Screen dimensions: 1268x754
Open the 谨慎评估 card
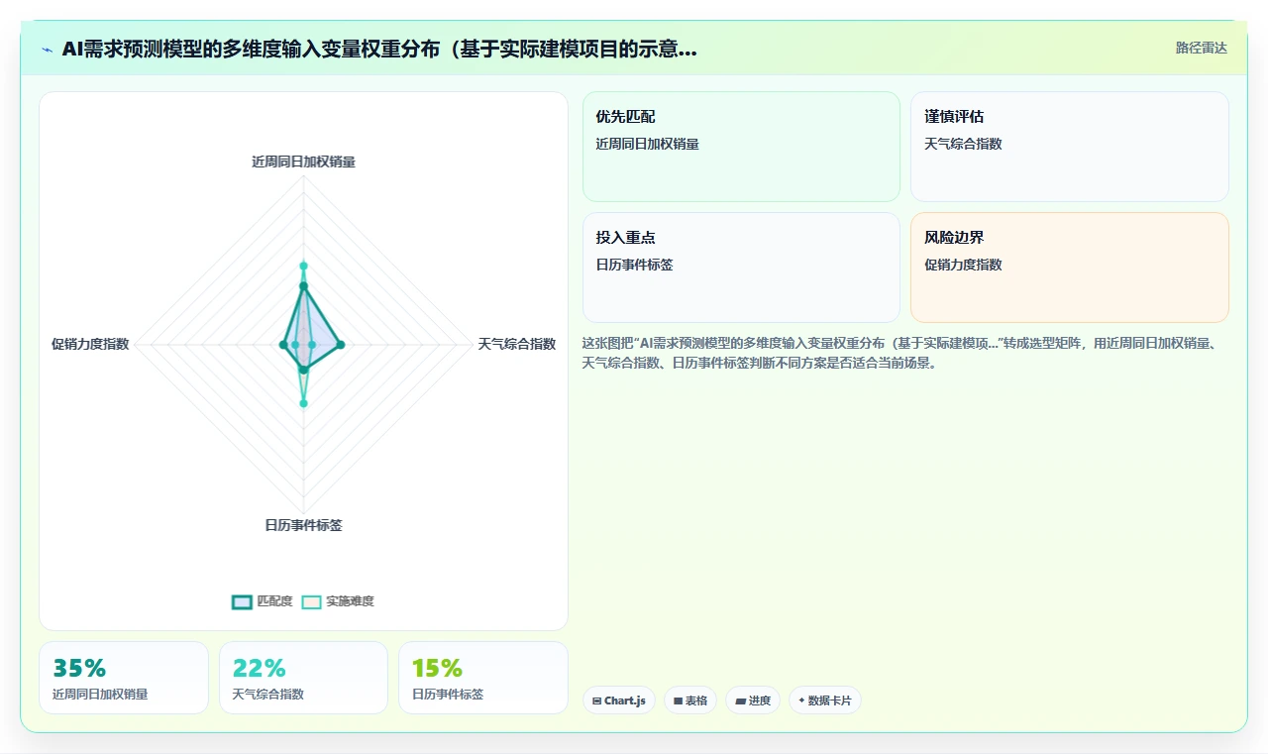1070,147
